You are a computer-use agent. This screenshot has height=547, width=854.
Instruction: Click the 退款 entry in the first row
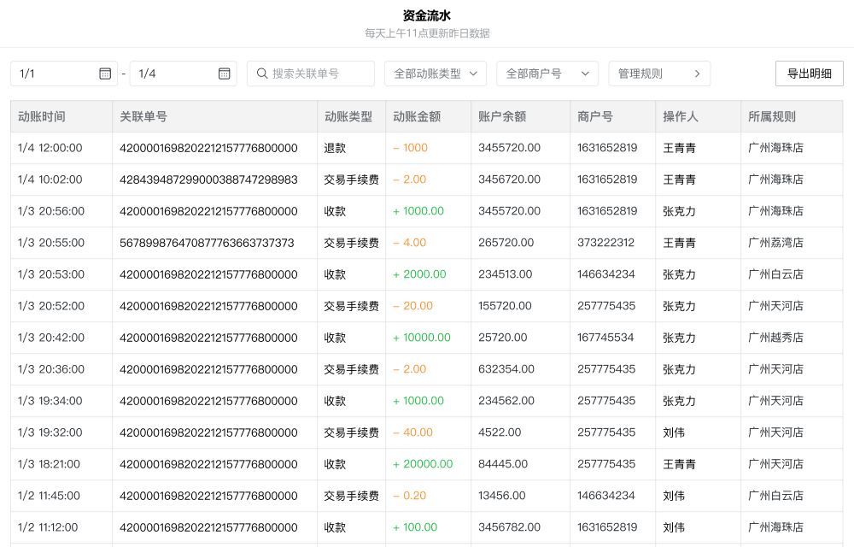coord(335,148)
